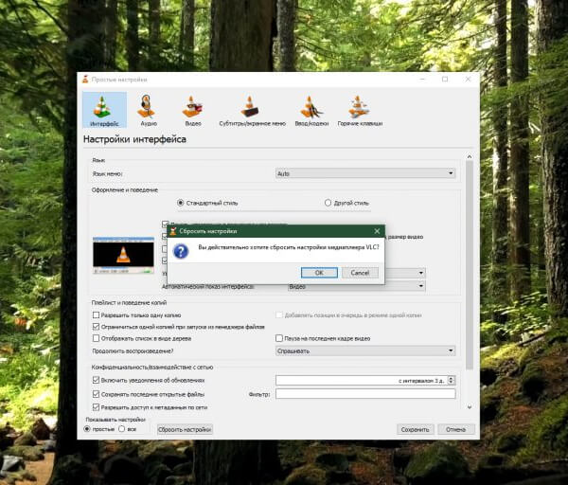Maximize the settings window
Image resolution: width=568 pixels, height=485 pixels.
pos(445,80)
